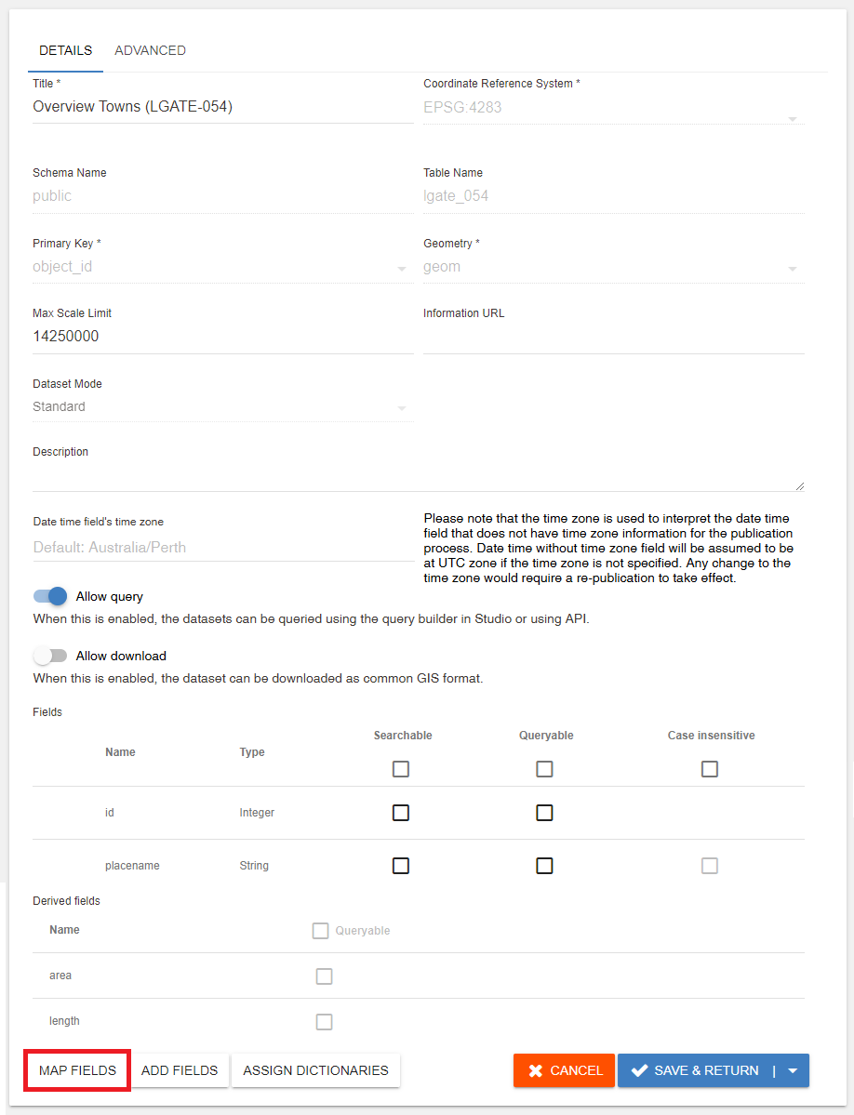Click into the Max Scale Limit field

(221, 337)
